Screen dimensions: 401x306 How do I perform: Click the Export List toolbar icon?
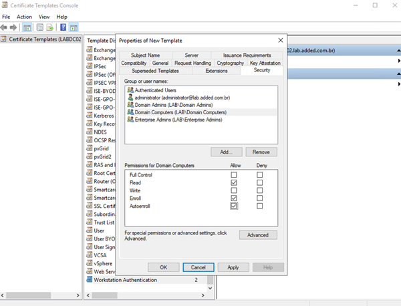[50, 27]
